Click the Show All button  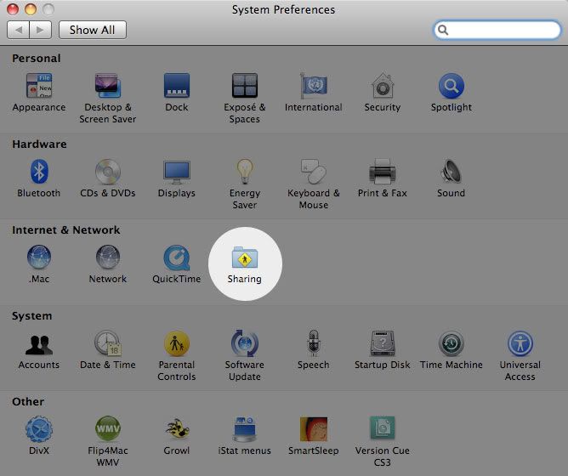click(x=93, y=30)
